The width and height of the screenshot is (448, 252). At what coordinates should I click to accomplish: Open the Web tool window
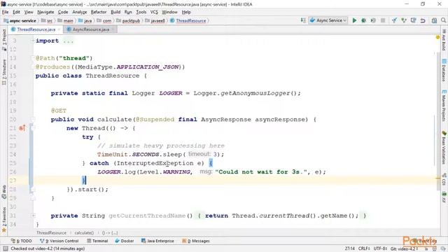(4, 191)
